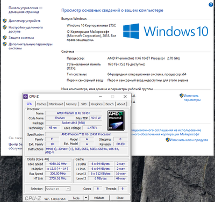Click the Close button in CPU-Z
Image resolution: width=215 pixels, height=202 pixels.
pos(120,198)
